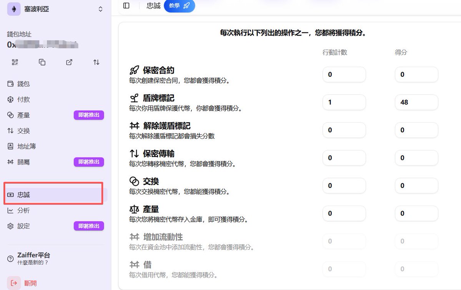Click 解除護盾標記 action count field
The width and height of the screenshot is (461, 290).
344,130
